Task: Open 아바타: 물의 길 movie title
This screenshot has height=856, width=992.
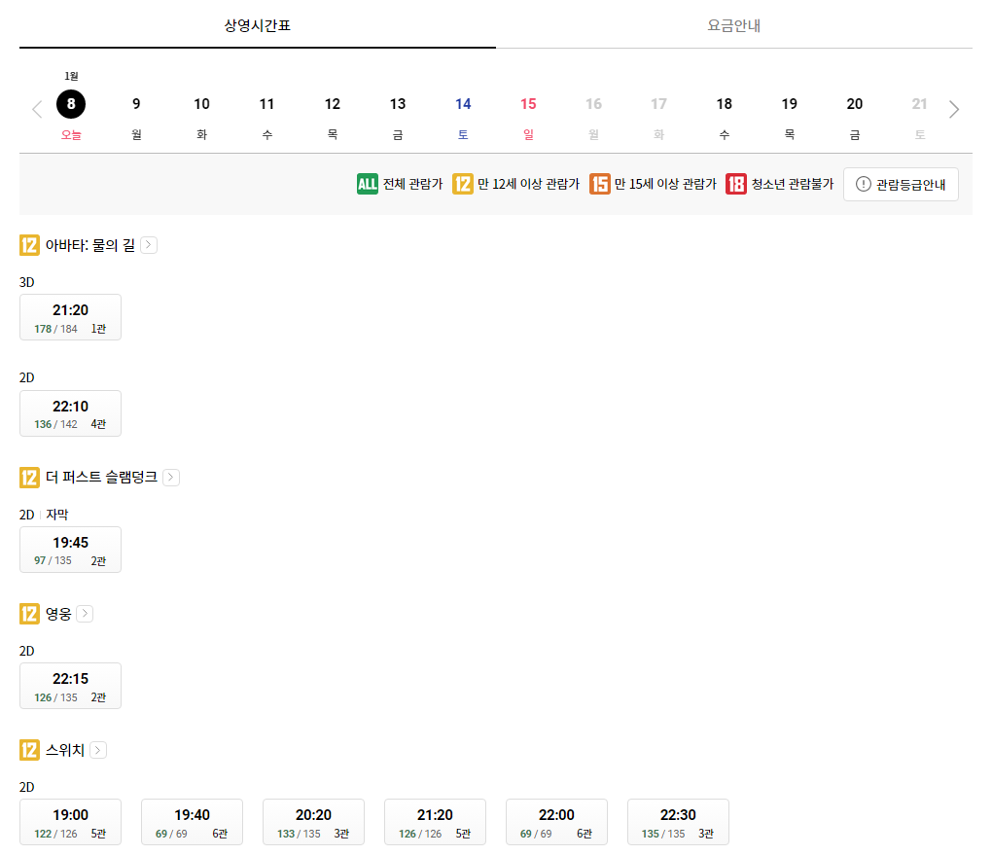Action: (89, 245)
